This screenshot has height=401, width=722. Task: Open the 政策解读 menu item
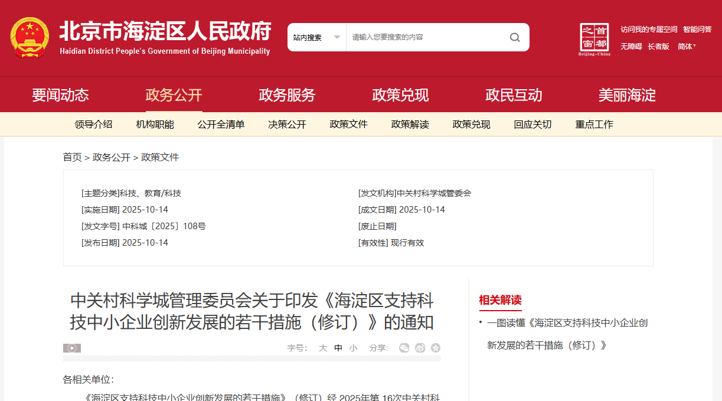point(410,125)
